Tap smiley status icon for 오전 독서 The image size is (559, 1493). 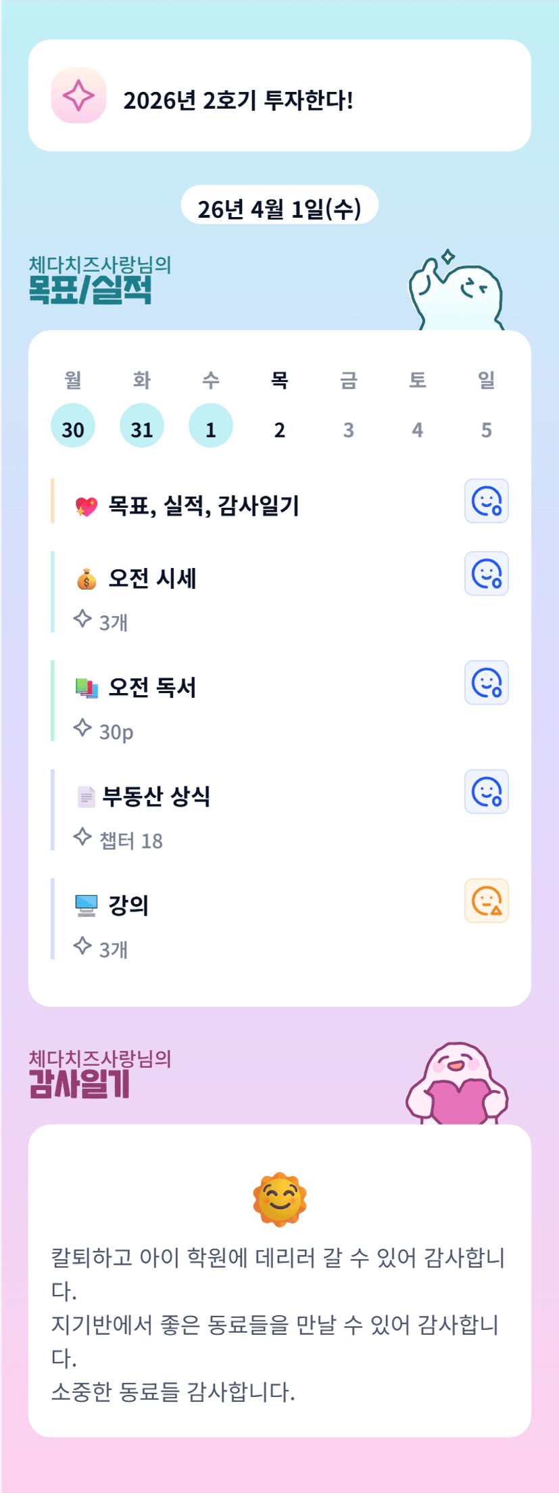coord(486,682)
